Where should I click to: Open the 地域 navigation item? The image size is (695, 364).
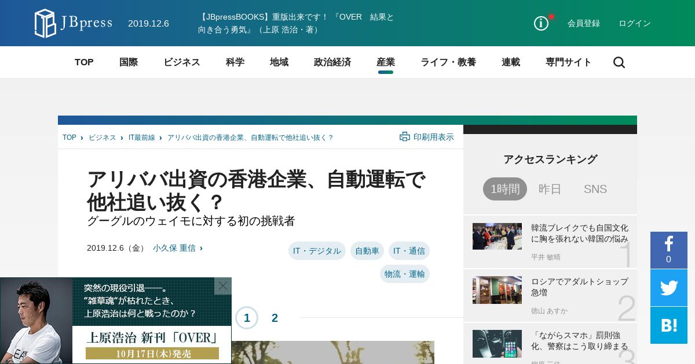point(279,62)
